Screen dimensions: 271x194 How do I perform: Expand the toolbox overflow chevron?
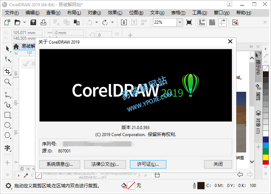pos(7,174)
